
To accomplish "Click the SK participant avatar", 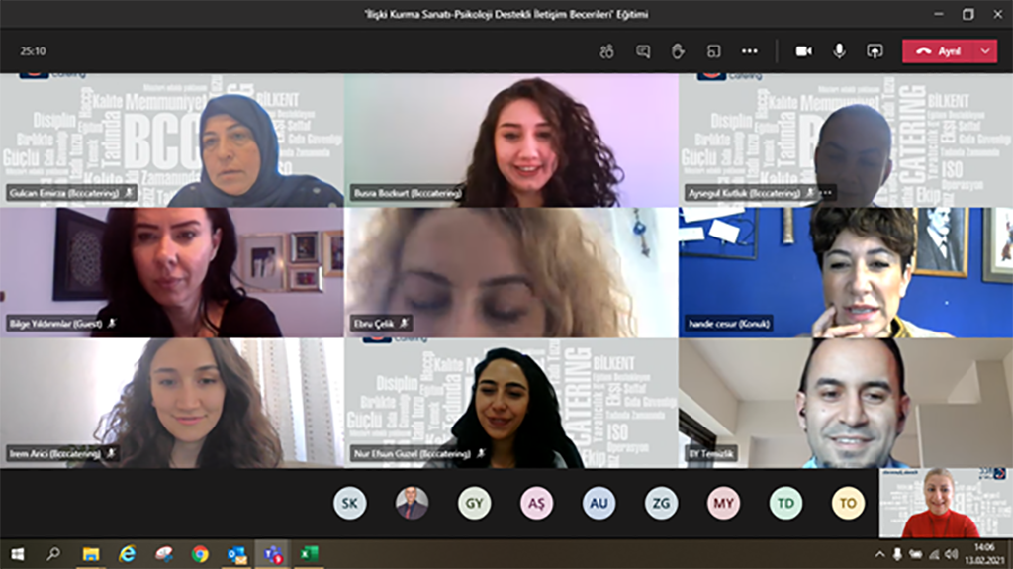I will 349,503.
